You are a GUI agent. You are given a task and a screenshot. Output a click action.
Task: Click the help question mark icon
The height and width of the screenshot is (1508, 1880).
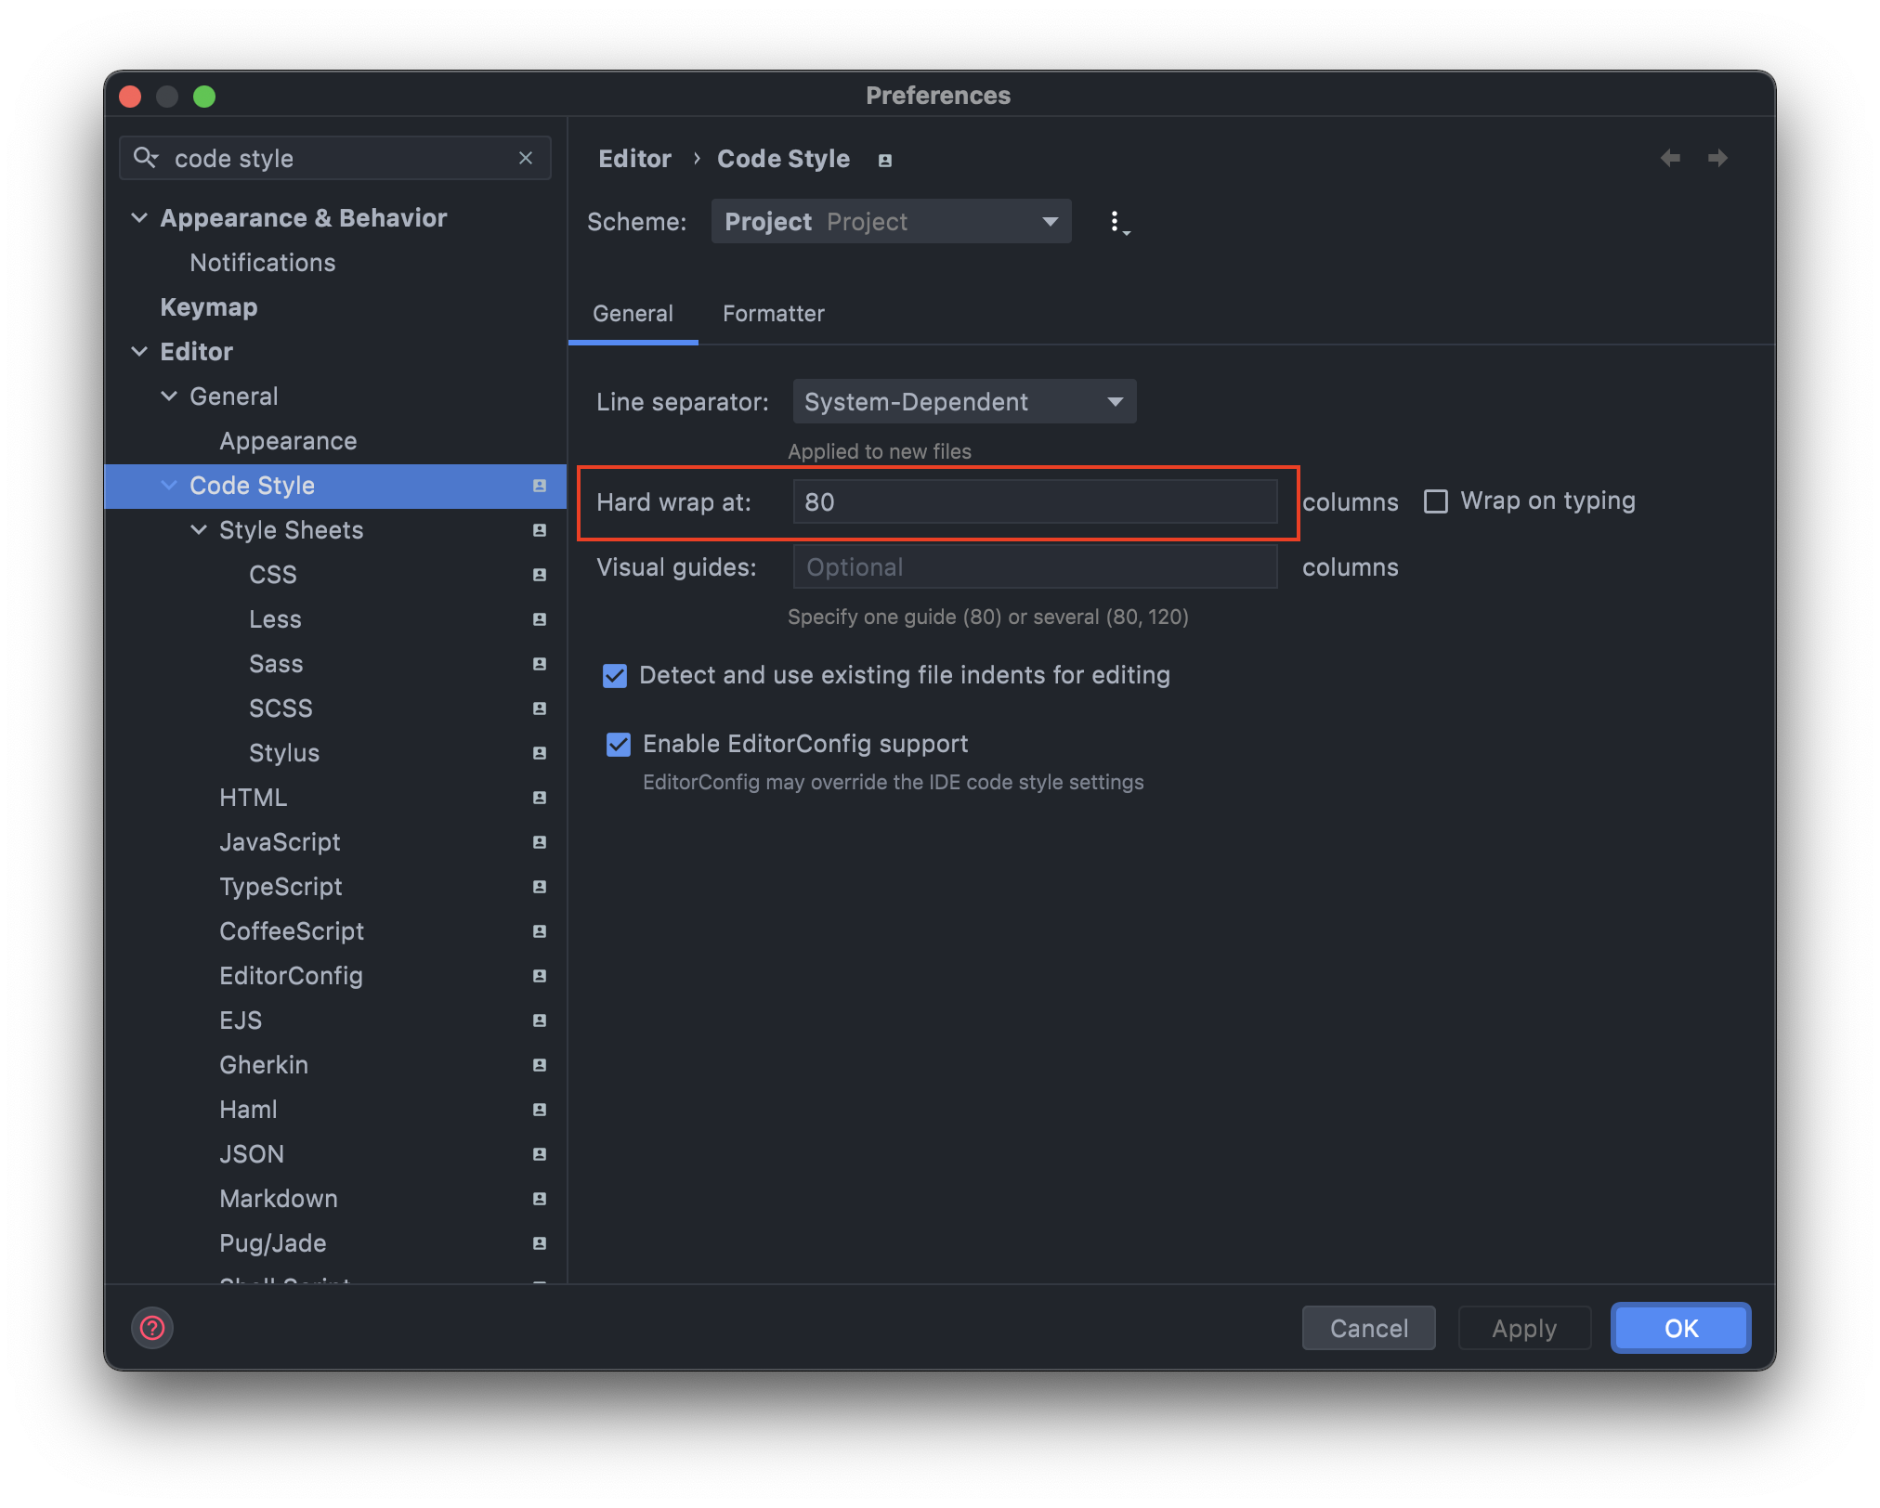pos(152,1328)
